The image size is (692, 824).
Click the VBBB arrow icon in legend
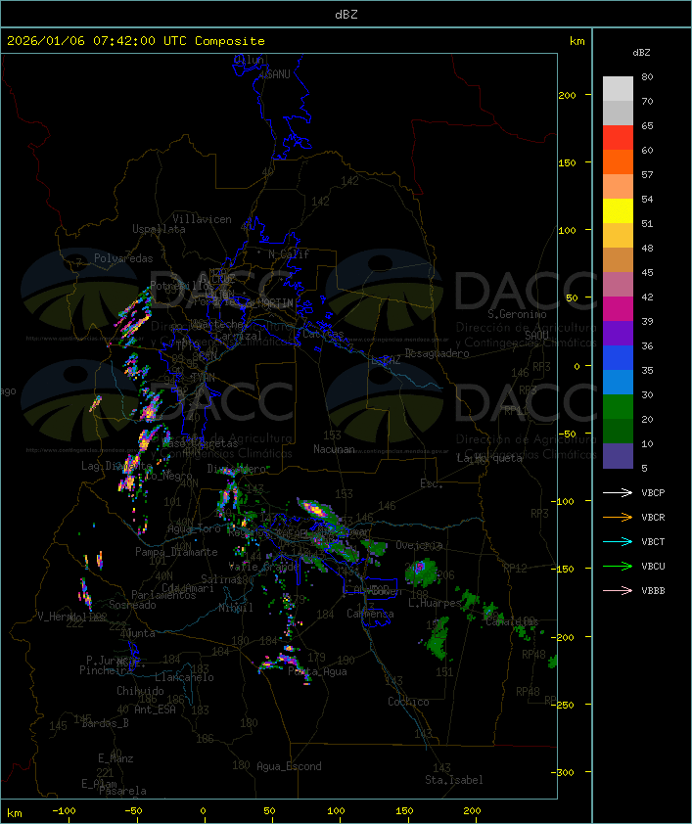point(618,591)
